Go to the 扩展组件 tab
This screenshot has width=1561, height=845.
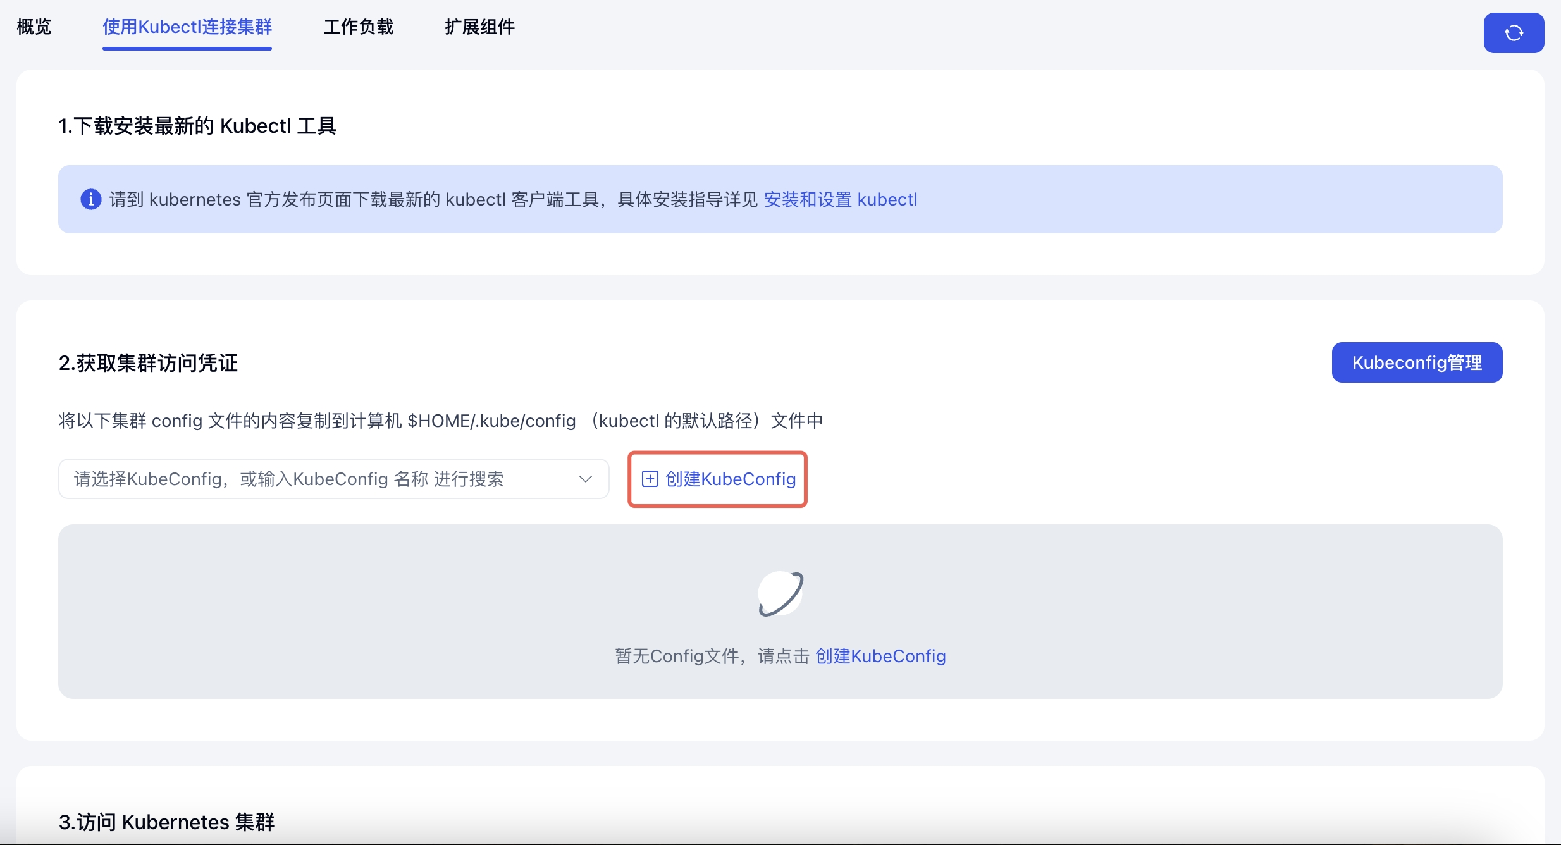[479, 27]
